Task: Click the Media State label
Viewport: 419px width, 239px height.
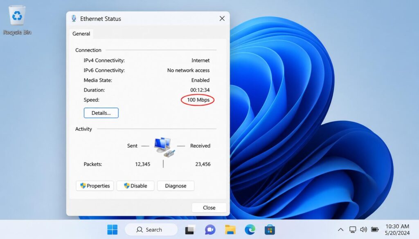Action: (x=98, y=80)
